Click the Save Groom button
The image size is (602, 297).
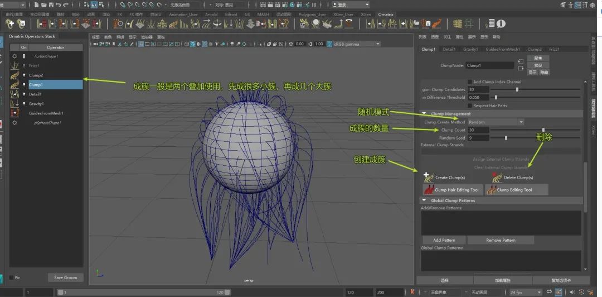coord(65,277)
